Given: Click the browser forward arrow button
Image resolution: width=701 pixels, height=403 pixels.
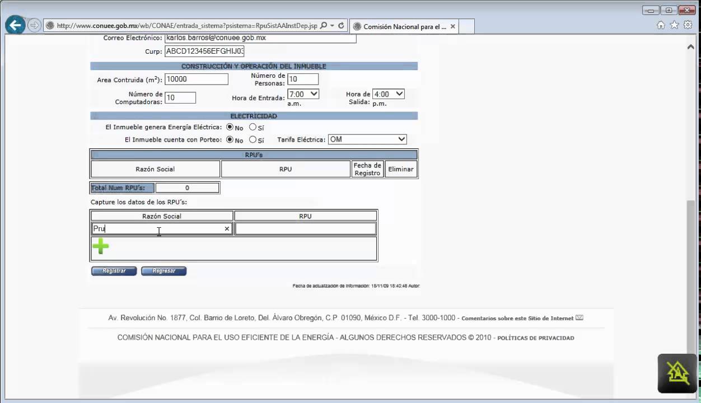Looking at the screenshot, I should pos(34,25).
